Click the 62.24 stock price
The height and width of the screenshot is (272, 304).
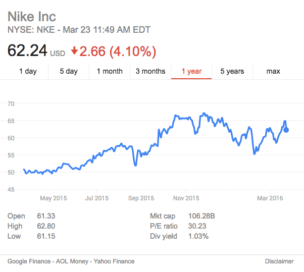pyautogui.click(x=27, y=50)
